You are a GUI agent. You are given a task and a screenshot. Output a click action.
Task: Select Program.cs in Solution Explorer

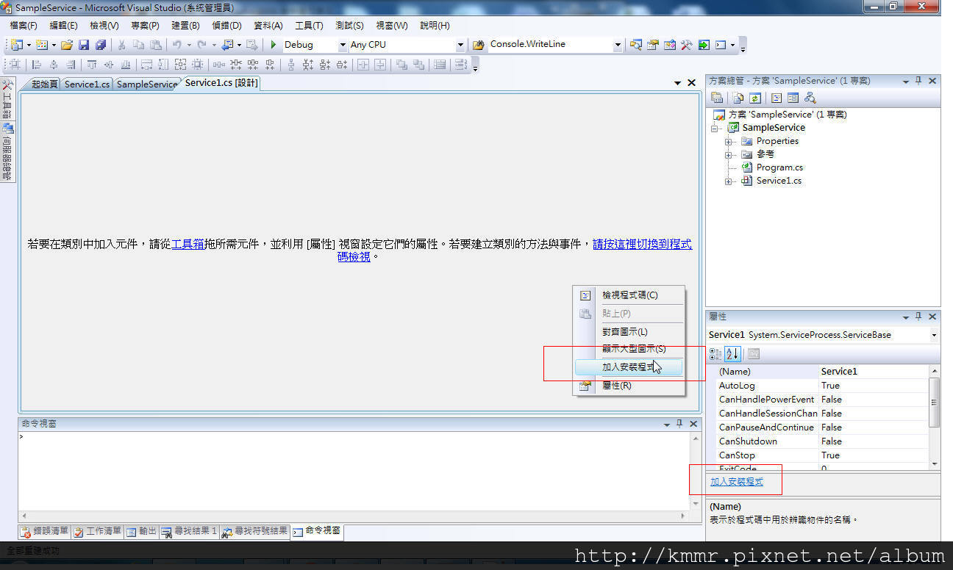coord(779,167)
